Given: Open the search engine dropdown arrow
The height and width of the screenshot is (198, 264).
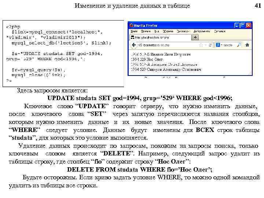Looking at the screenshot, I should [221, 45].
